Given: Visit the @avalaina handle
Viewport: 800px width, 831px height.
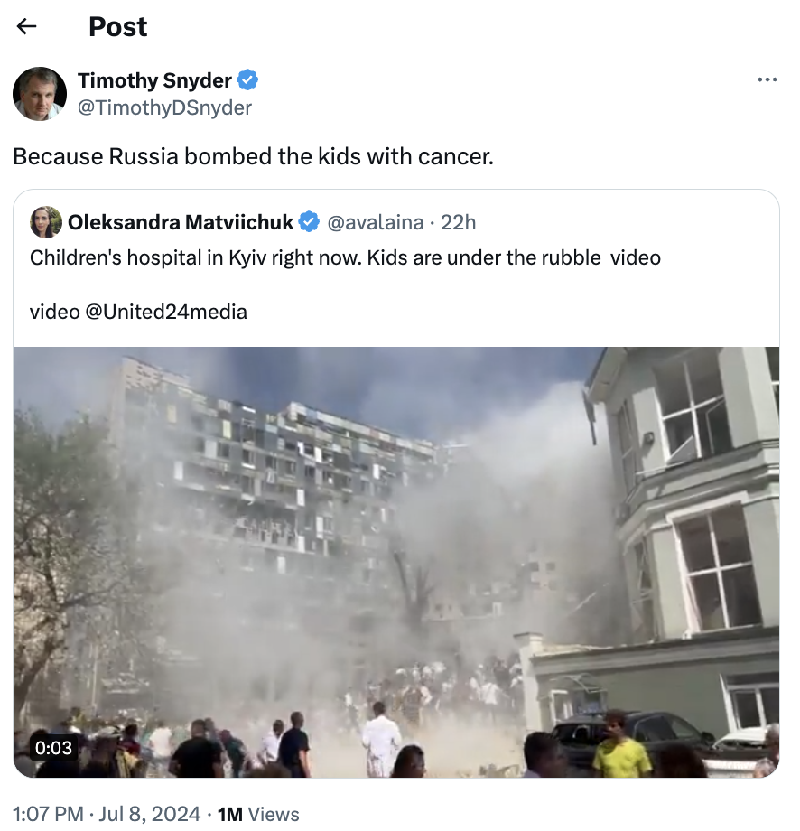Looking at the screenshot, I should [x=376, y=222].
